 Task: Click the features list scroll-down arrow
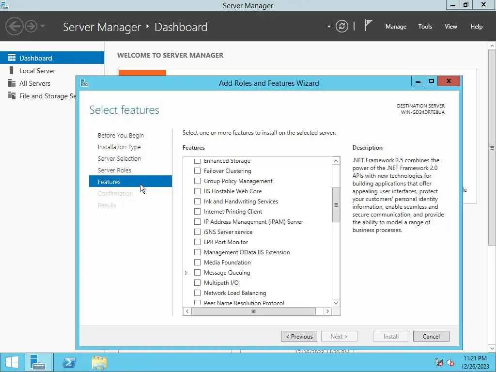(336, 303)
